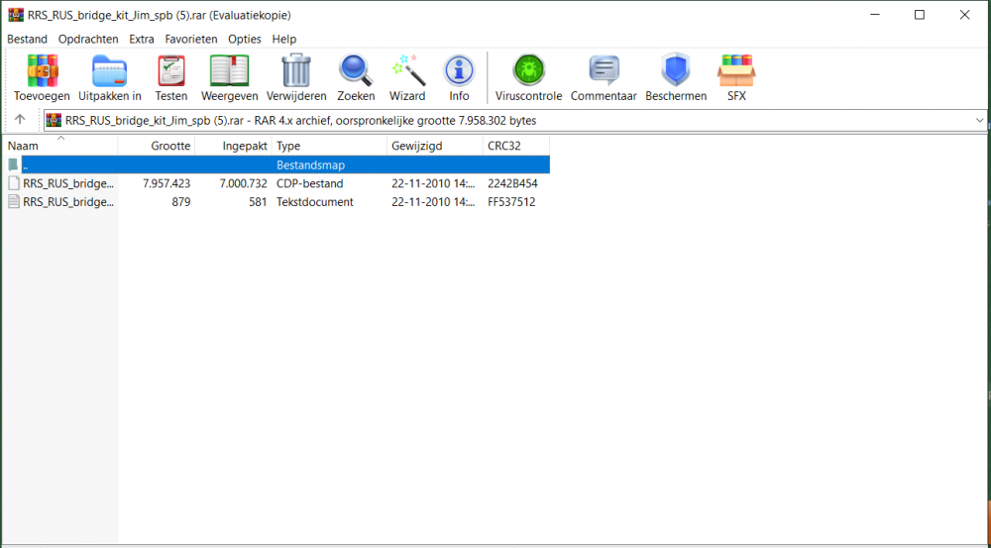Click the Uitpakken in (Extract to) icon
The width and height of the screenshot is (991, 548).
(109, 71)
